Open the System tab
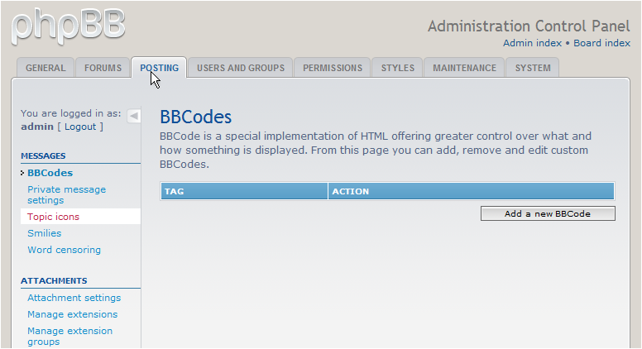 pyautogui.click(x=533, y=68)
